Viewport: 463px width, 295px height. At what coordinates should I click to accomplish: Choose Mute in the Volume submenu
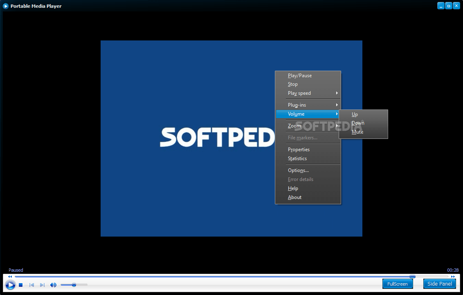coord(364,132)
